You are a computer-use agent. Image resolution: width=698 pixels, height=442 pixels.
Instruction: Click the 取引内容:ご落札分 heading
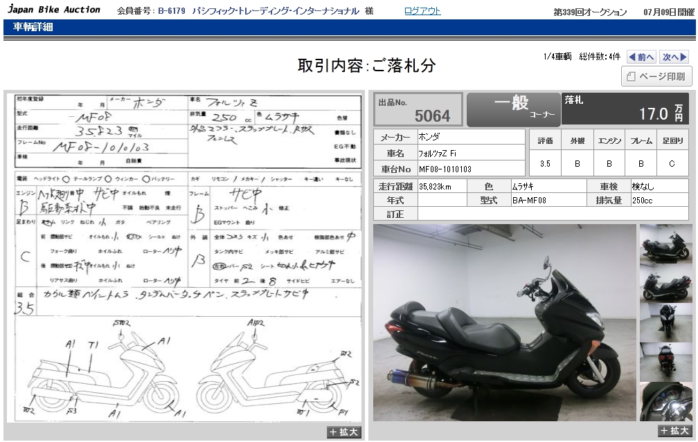366,66
